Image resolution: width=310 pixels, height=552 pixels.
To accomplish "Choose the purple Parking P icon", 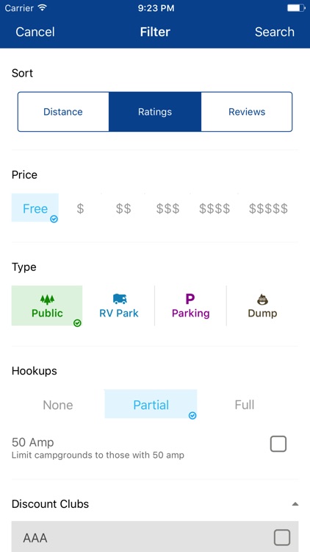I will (190, 300).
